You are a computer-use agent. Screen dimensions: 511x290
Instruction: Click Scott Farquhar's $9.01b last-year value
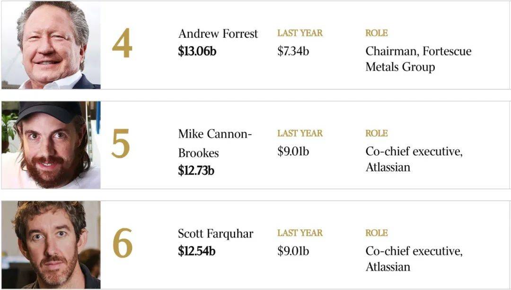click(x=293, y=251)
